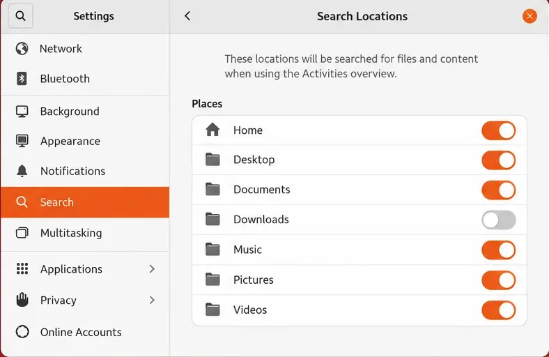Disable the Home search location toggle
The width and height of the screenshot is (549, 357).
[x=499, y=130]
